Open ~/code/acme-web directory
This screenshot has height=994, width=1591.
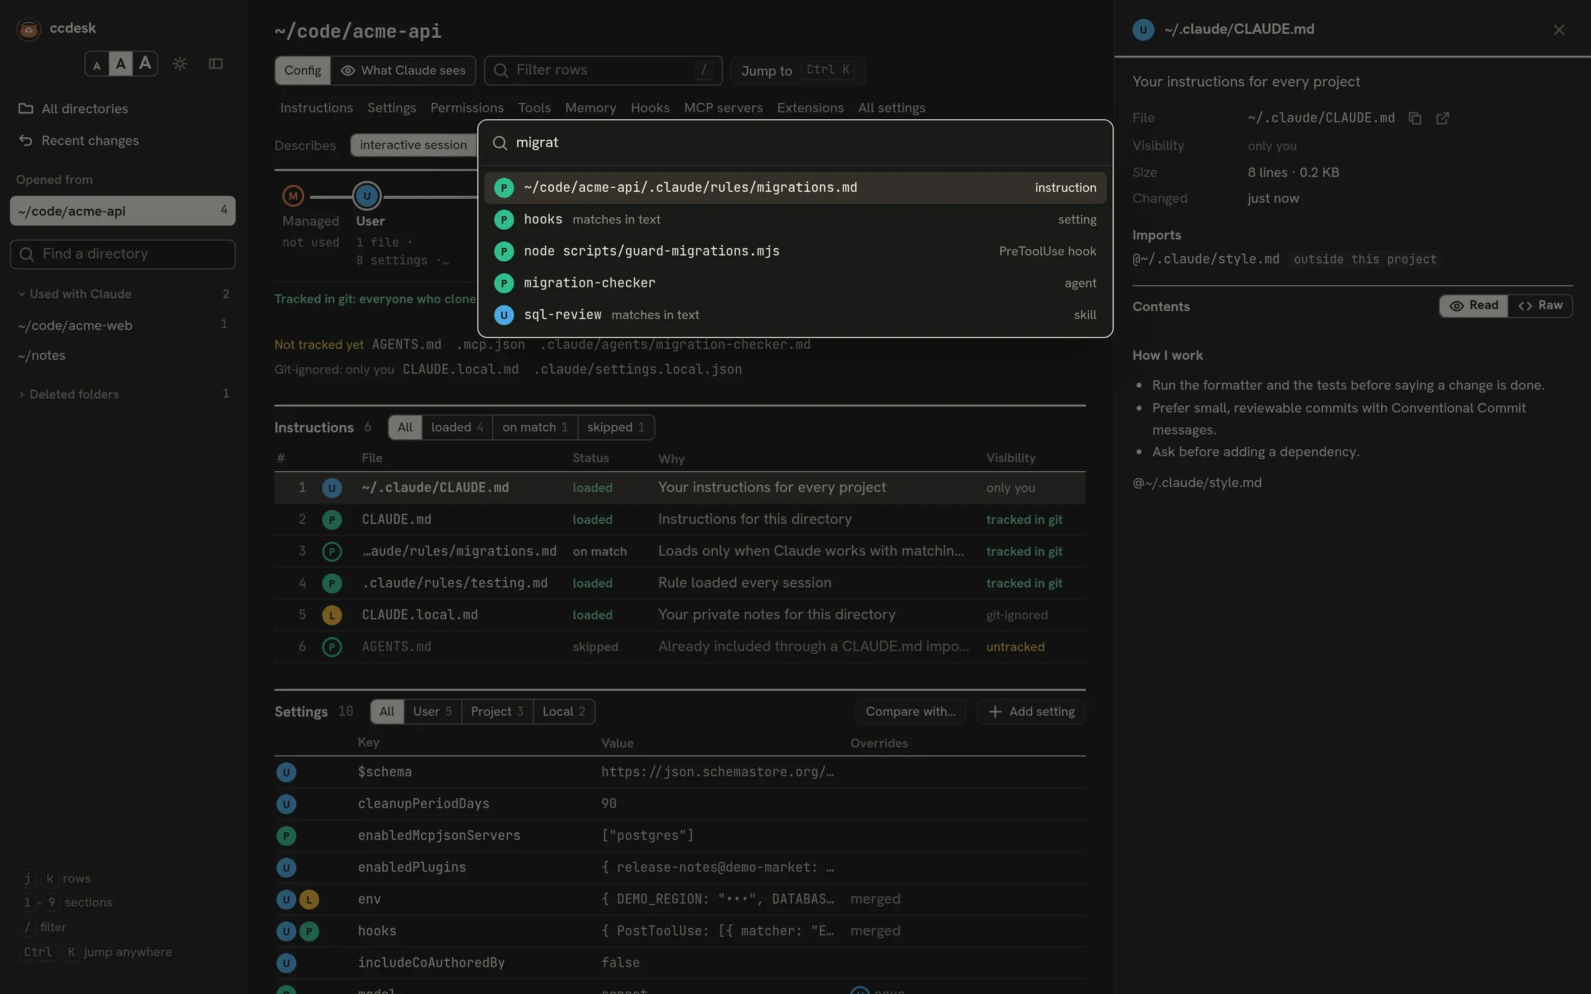coord(123,325)
